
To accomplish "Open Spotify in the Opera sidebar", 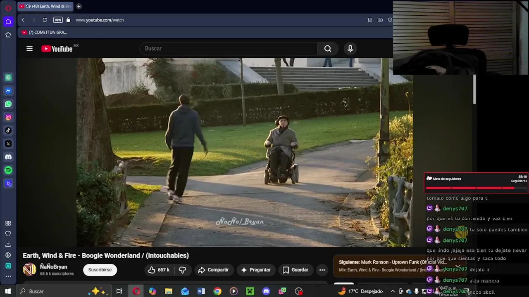I will [8, 170].
